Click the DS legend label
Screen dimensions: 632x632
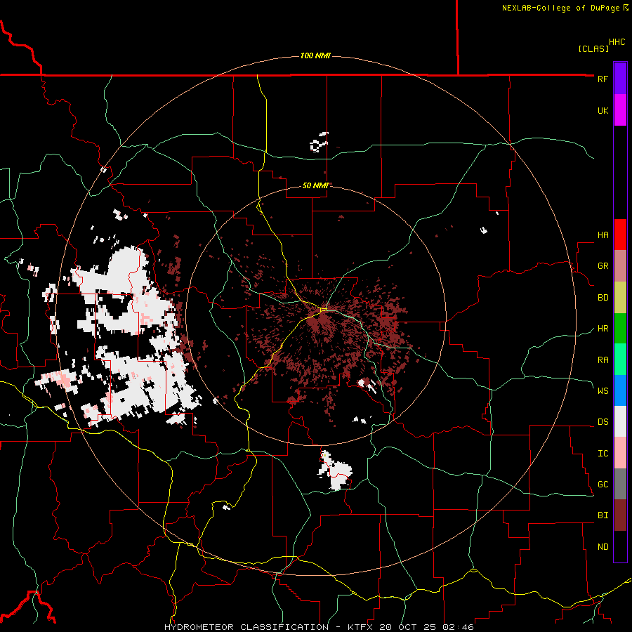pos(603,421)
